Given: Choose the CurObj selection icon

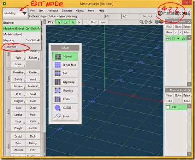Looking at the screenshot, I should click(58, 108).
